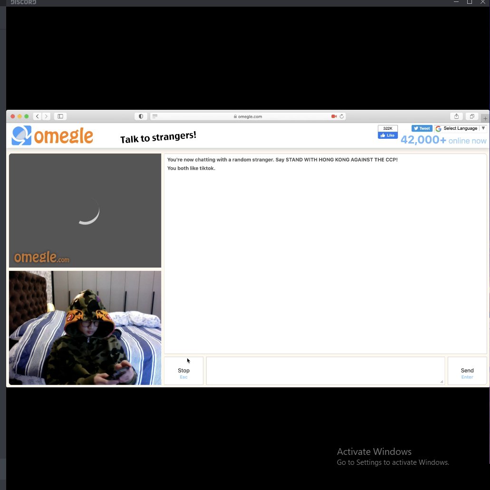Make Safari fullscreen with the green button
The width and height of the screenshot is (490, 490).
(27, 116)
